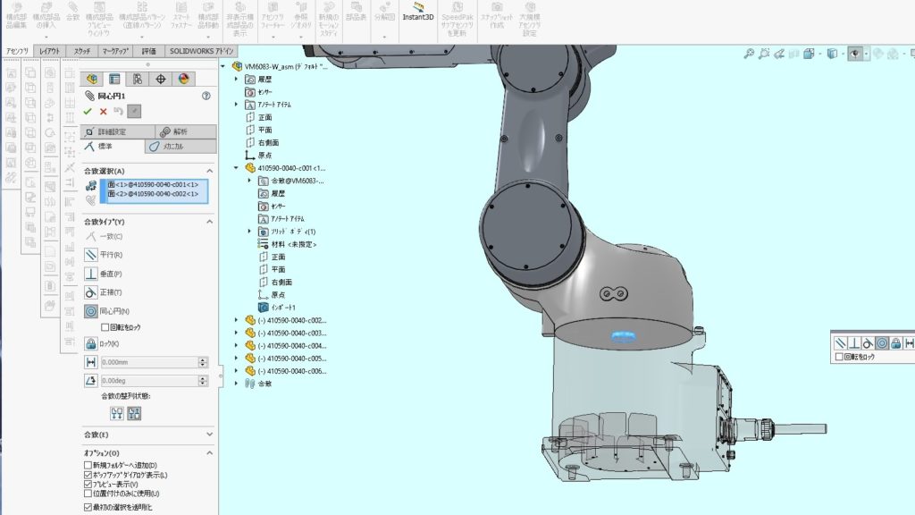Click the green checkmark to confirm mate

click(88, 112)
